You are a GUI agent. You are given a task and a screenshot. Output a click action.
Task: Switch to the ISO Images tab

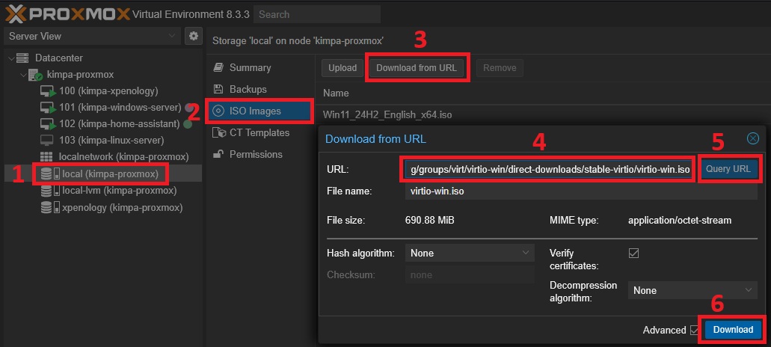(255, 111)
